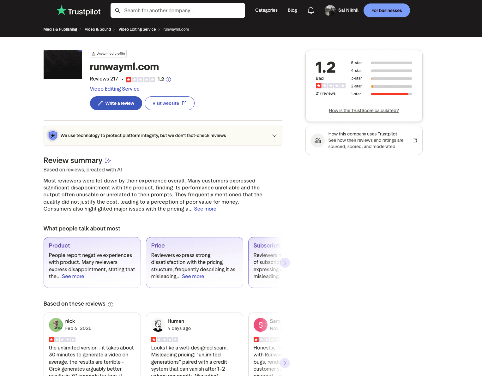Click the 1-star rating on Human's review
The image size is (482, 376).
[x=165, y=339]
